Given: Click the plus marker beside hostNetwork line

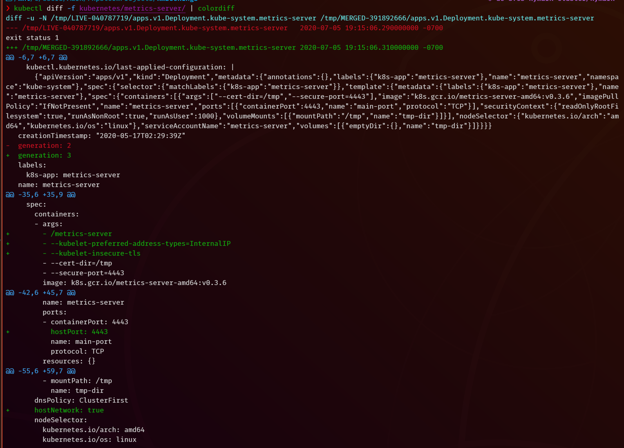Looking at the screenshot, I should tap(8, 410).
